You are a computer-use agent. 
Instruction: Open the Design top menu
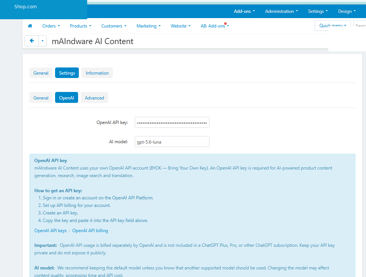point(347,11)
